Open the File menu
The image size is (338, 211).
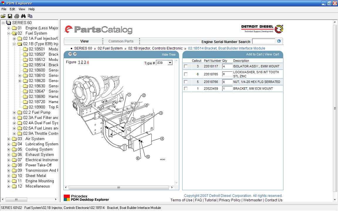click(4, 9)
